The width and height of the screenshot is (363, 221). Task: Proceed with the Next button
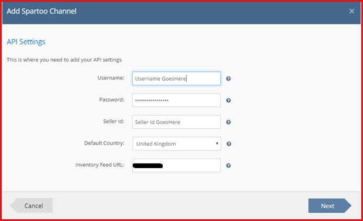click(330, 206)
